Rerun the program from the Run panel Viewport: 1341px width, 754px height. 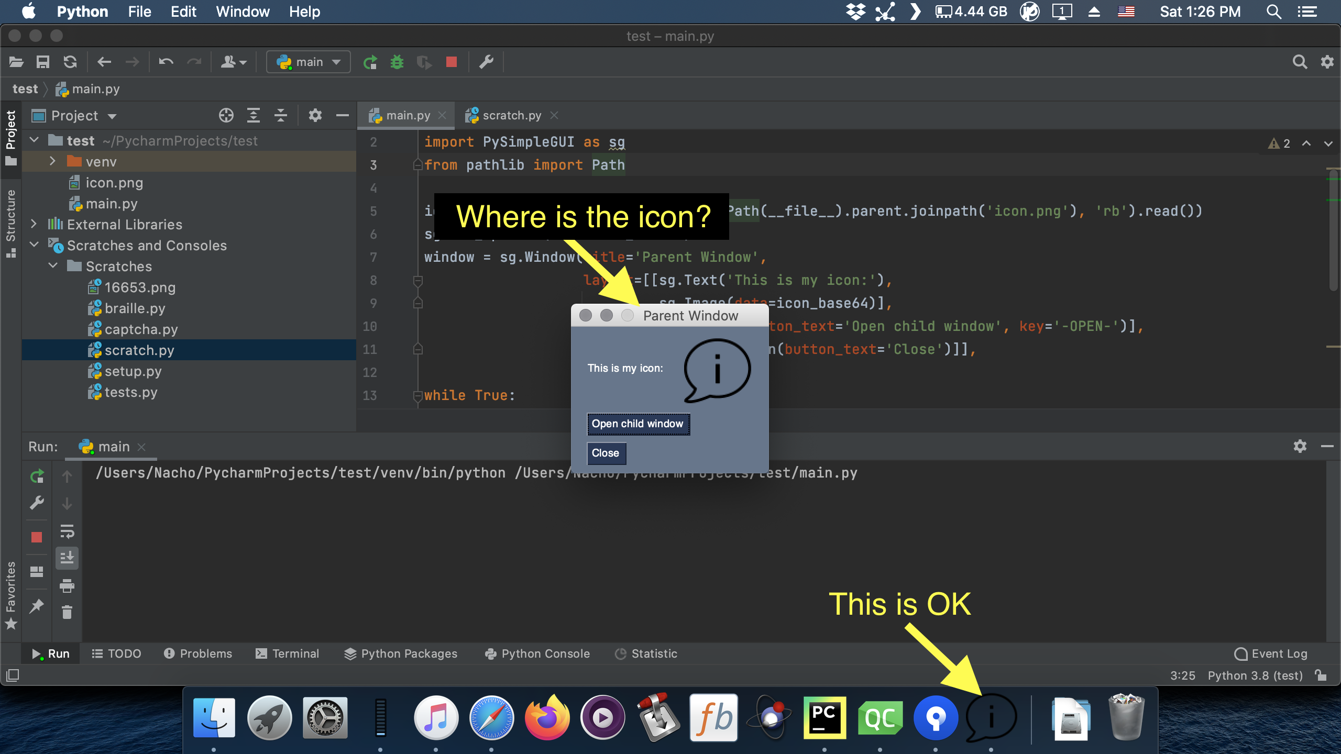pyautogui.click(x=37, y=476)
